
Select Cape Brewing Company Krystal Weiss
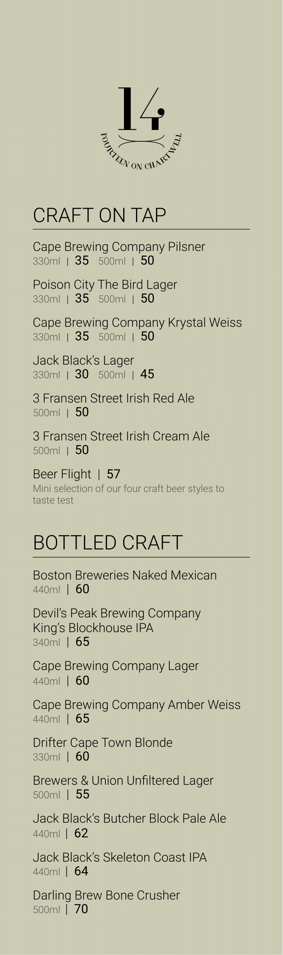(137, 323)
